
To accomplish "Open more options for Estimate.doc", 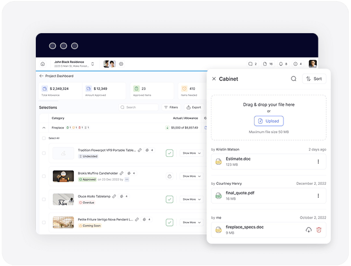I will click(318, 162).
